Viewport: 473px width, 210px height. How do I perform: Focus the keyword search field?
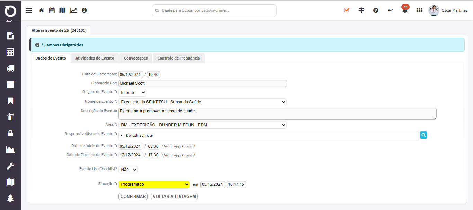coord(214,10)
